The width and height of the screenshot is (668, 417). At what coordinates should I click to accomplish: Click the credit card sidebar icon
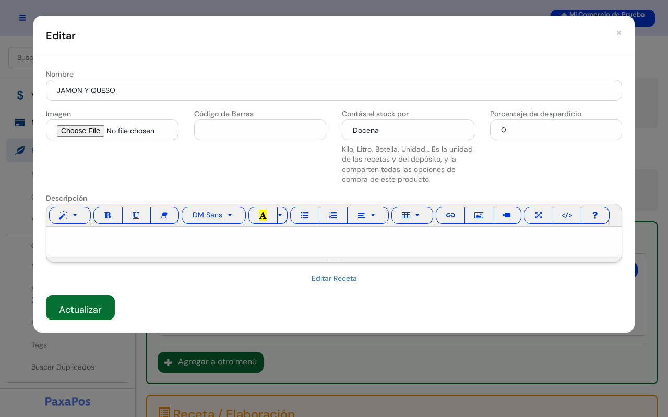coord(20,123)
